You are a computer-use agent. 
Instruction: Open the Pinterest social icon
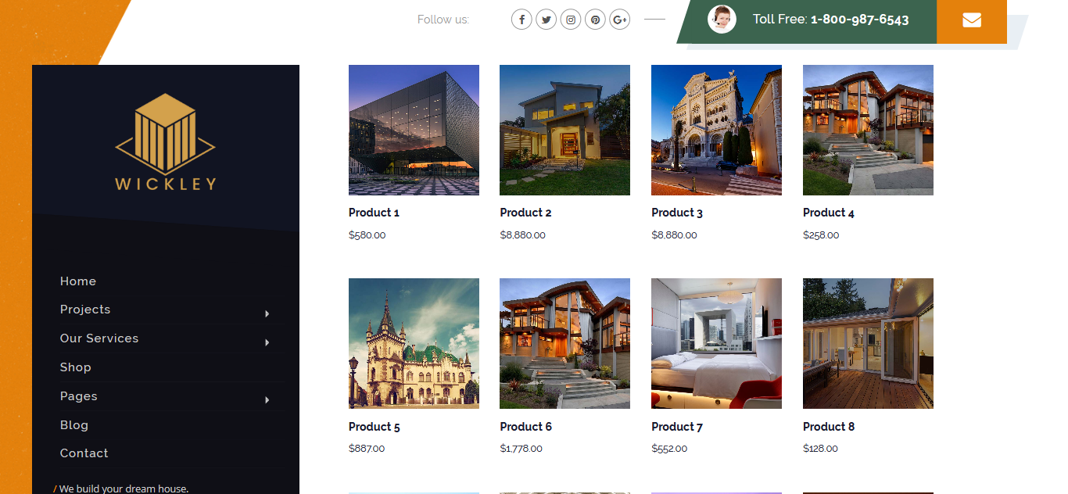click(596, 20)
